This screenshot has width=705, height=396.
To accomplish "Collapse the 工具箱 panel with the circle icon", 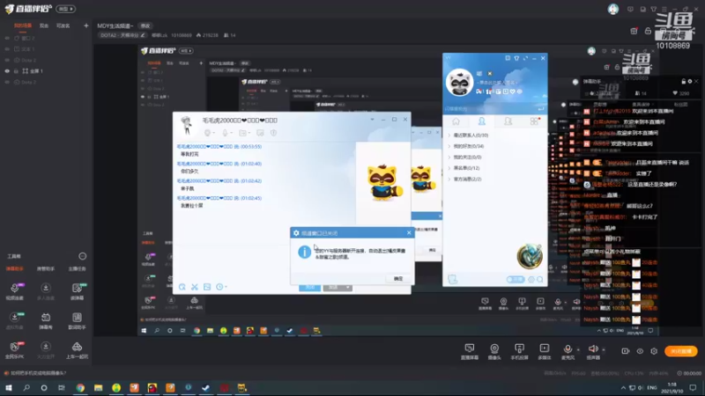I will pyautogui.click(x=82, y=256).
